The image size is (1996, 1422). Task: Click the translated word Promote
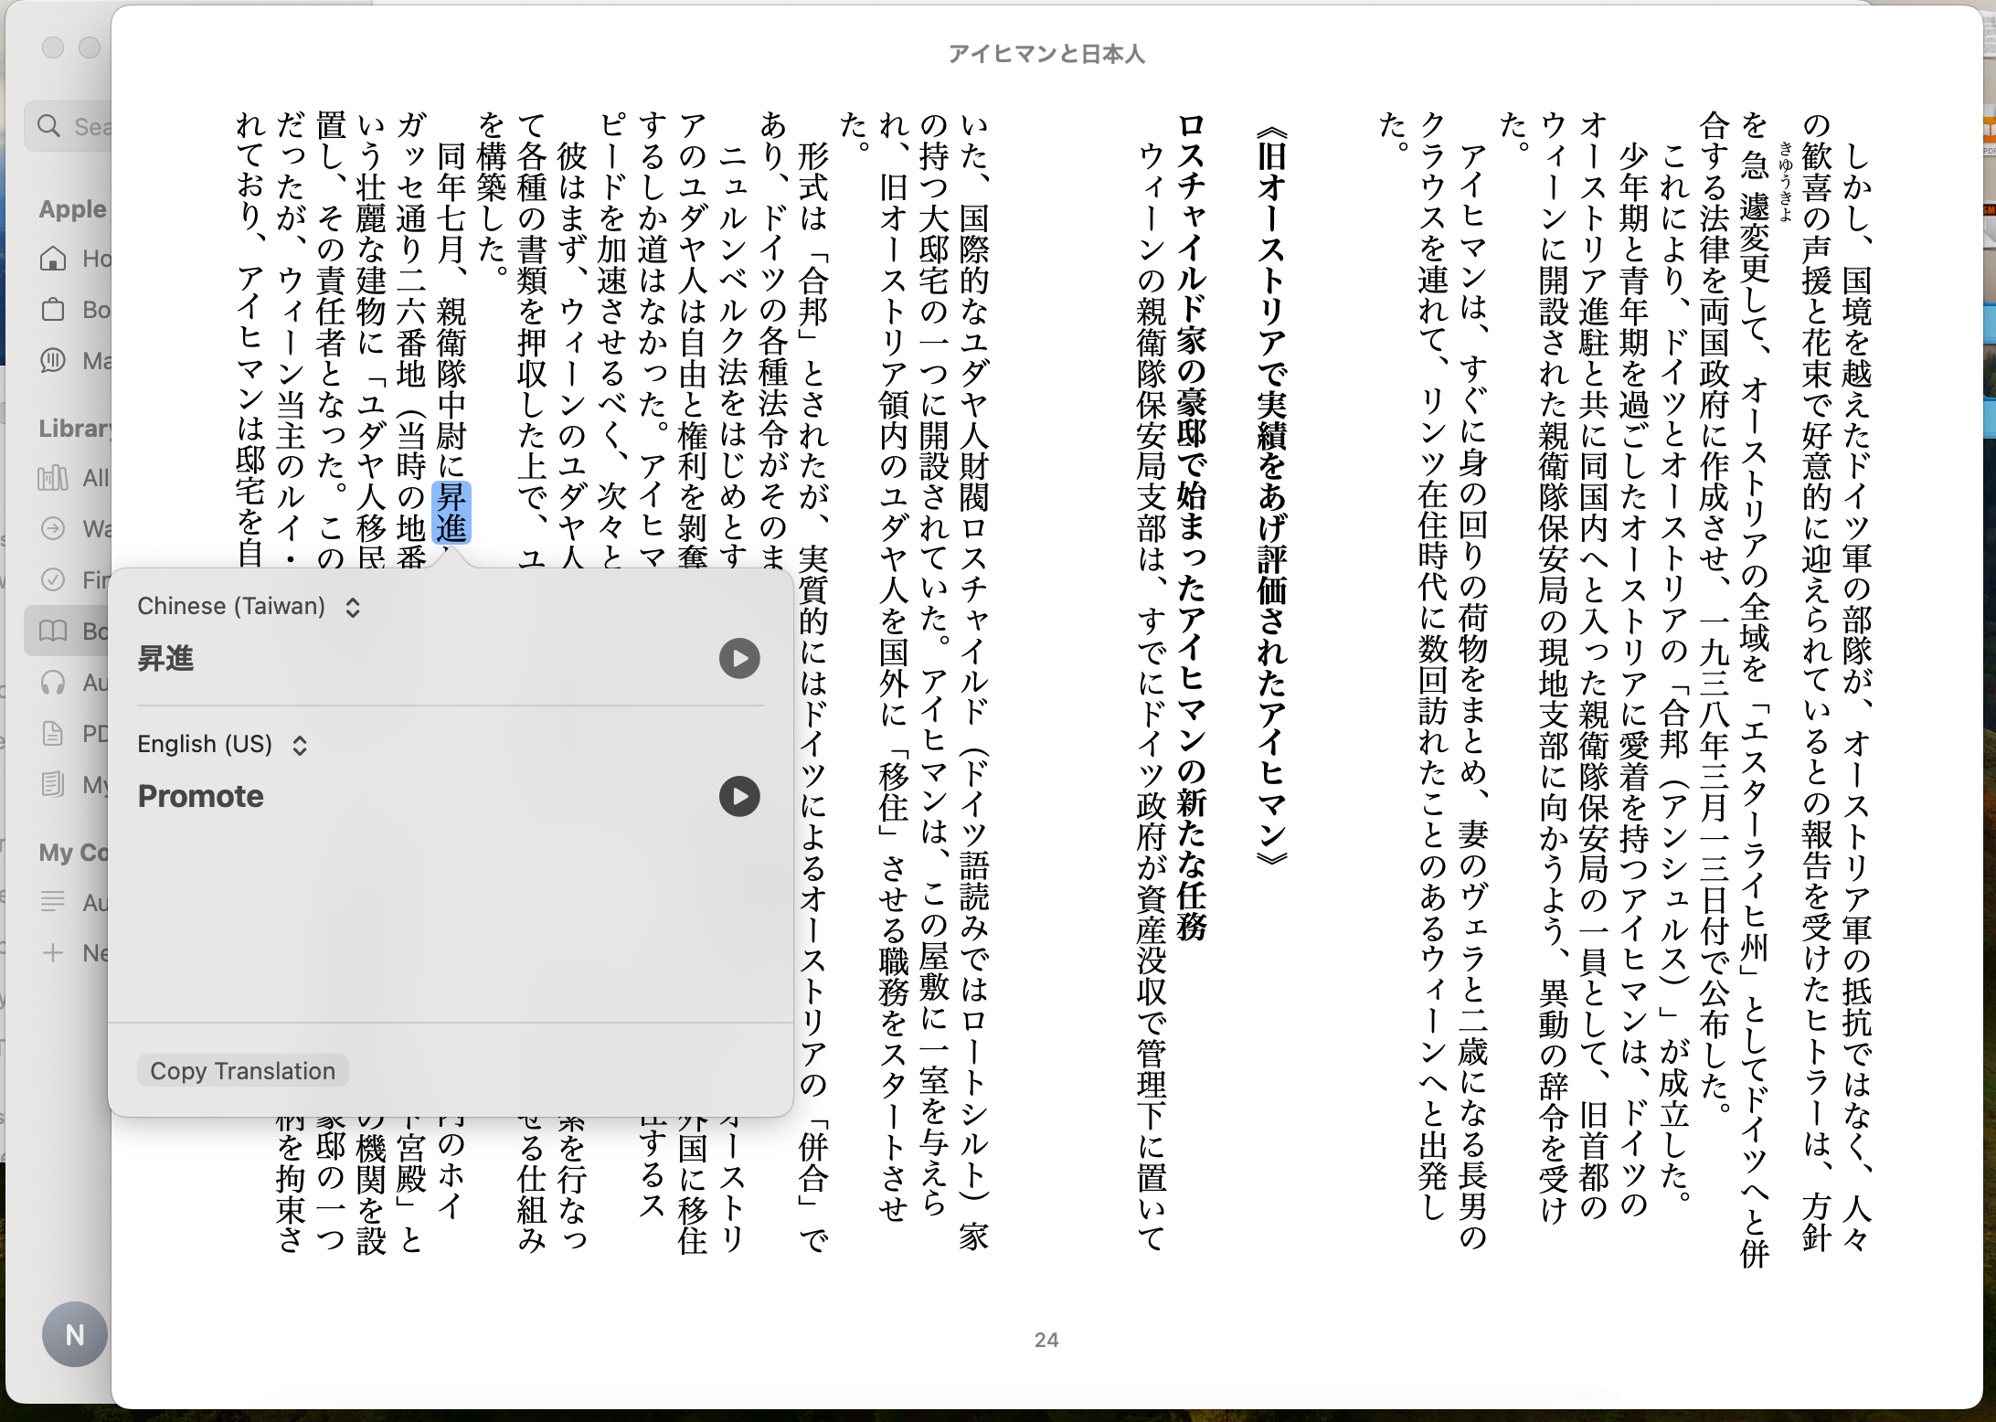[x=200, y=796]
